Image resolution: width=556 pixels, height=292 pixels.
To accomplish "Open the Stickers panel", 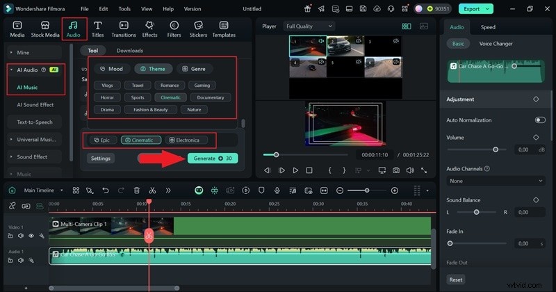I will (198, 29).
